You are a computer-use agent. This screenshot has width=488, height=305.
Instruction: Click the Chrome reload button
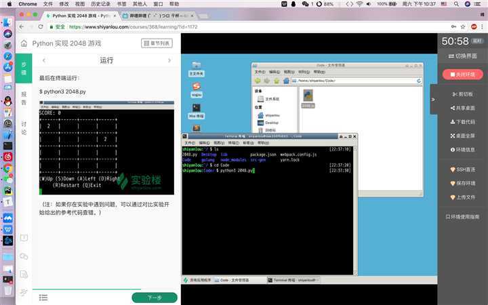(41, 26)
